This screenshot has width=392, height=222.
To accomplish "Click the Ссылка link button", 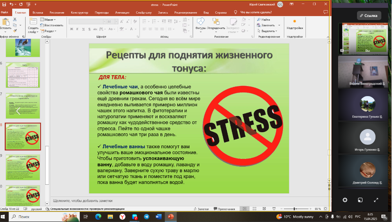I will pos(369,15).
